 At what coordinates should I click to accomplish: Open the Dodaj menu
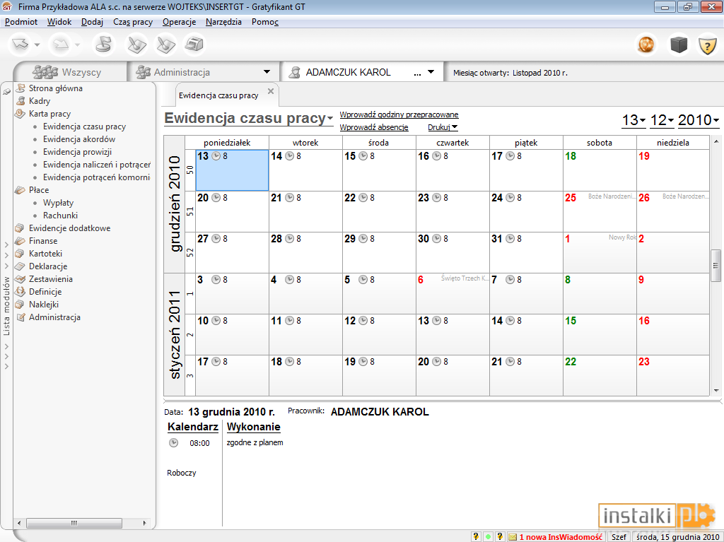pyautogui.click(x=92, y=22)
